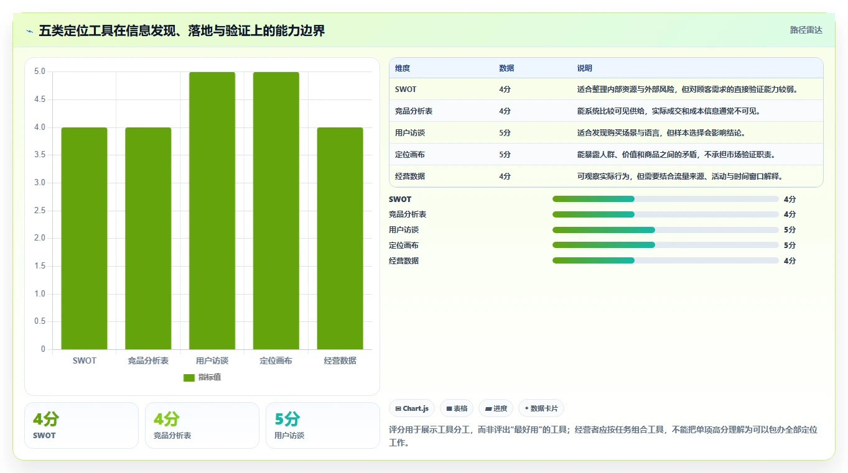Click the 数据卡片 tag chip
848x473 pixels.
coord(541,408)
